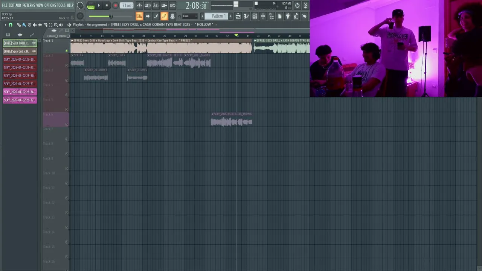Click the master pitch knob
The width and height of the screenshot is (482, 271).
[x=80, y=16]
